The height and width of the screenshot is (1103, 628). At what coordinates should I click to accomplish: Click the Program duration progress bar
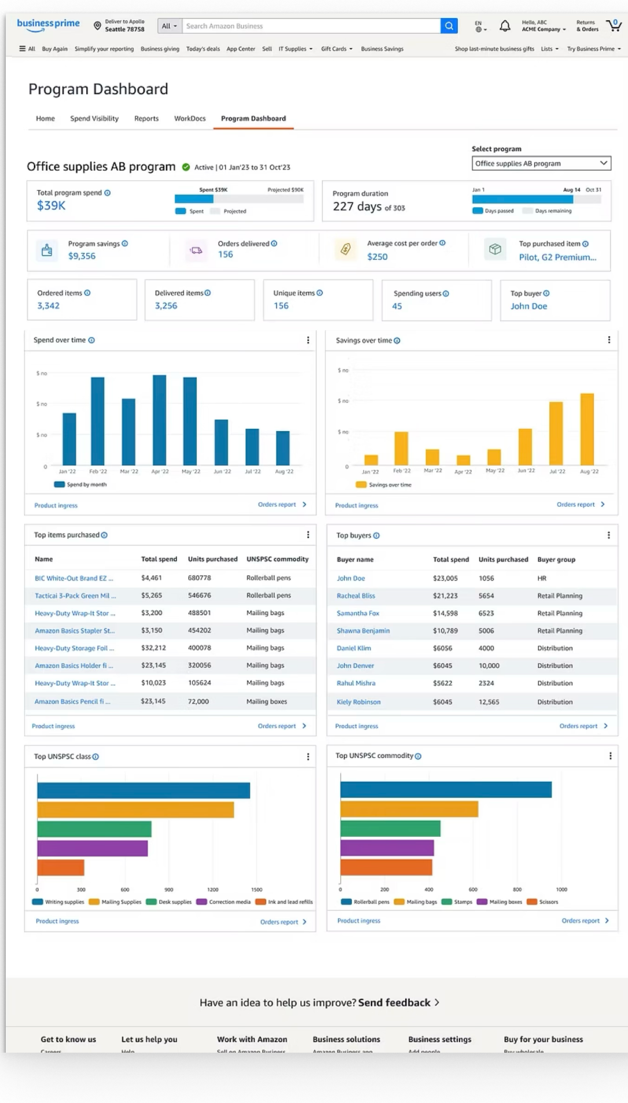pos(537,199)
